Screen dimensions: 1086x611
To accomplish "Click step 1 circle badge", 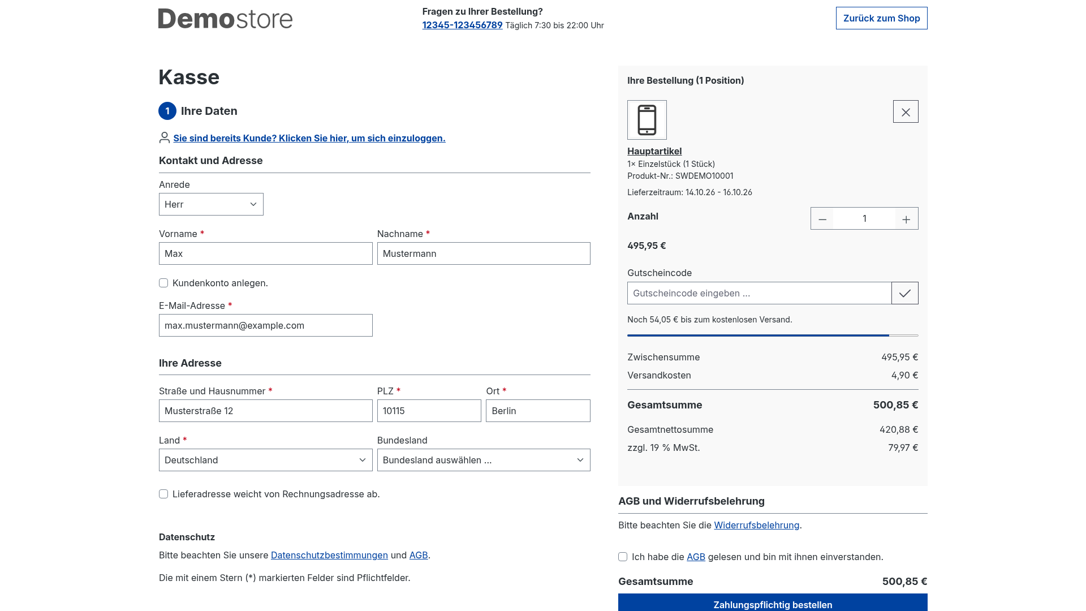I will (x=167, y=111).
